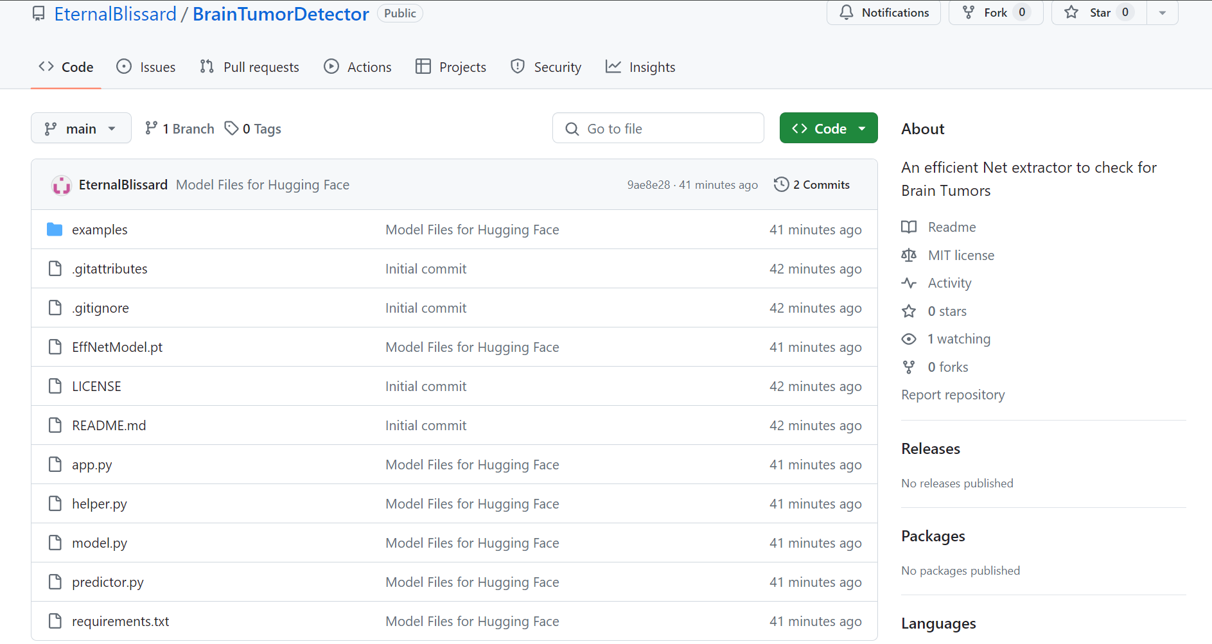Open the Initial commit message for .gitignore
Viewport: 1212px width, 644px height.
pos(426,308)
